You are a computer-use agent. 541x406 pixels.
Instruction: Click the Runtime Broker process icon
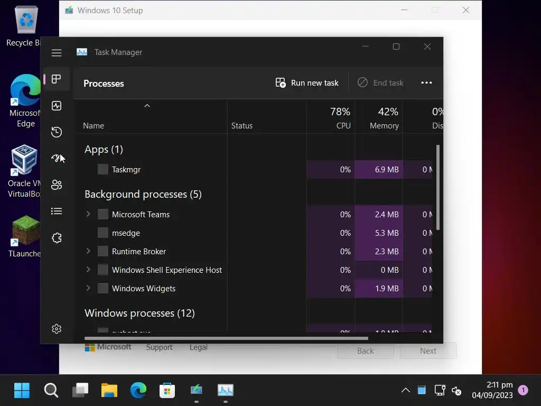pyautogui.click(x=103, y=251)
